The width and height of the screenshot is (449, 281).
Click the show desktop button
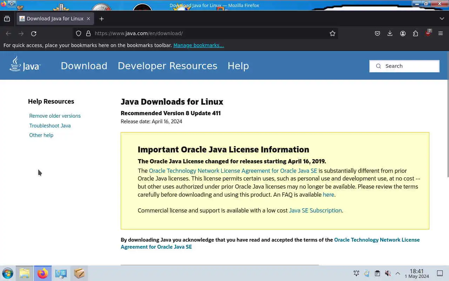click(440, 273)
